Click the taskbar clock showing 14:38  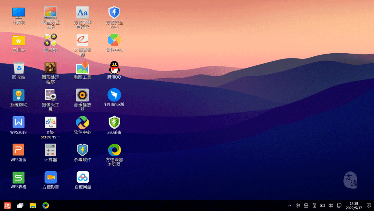click(x=354, y=205)
